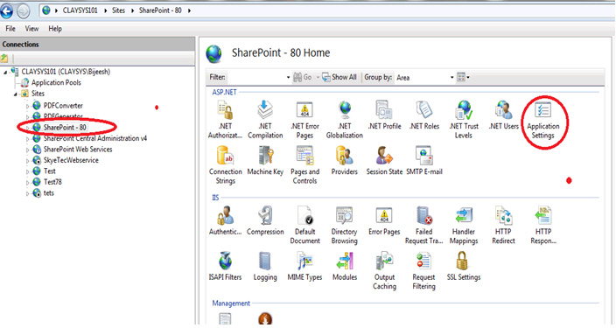Screen dimensions: 616x328
Task: Open MIME Types feature
Action: [304, 267]
